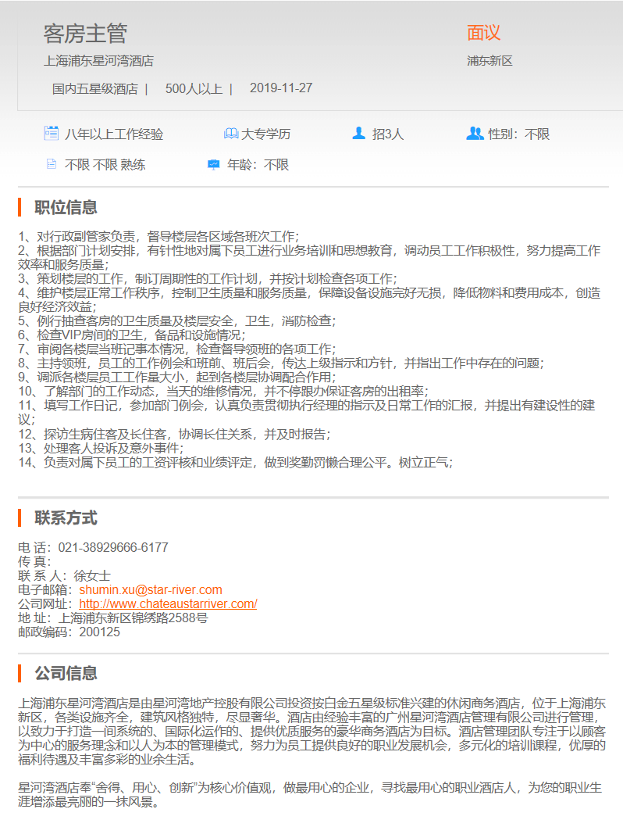The width and height of the screenshot is (623, 827).
Task: Click the single-person recruit count icon
Action: coord(358,134)
